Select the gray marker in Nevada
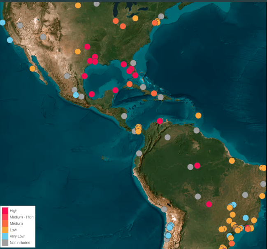Image resolution: width=267 pixels, height=249 pixels. point(20,26)
